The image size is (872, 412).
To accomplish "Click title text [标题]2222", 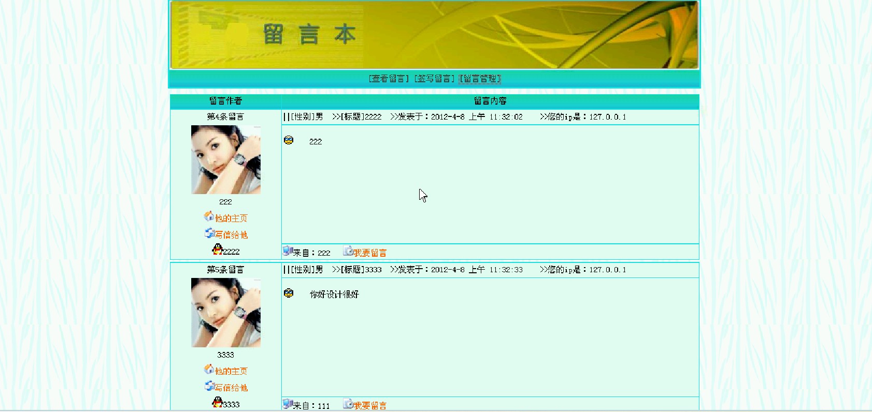I will [x=361, y=117].
